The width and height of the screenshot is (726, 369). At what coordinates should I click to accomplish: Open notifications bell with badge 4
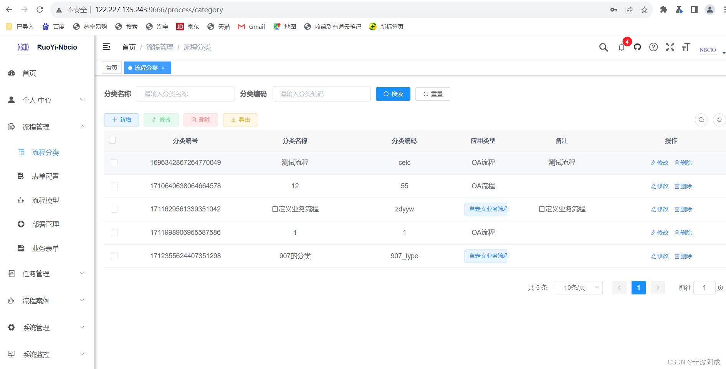coord(622,47)
